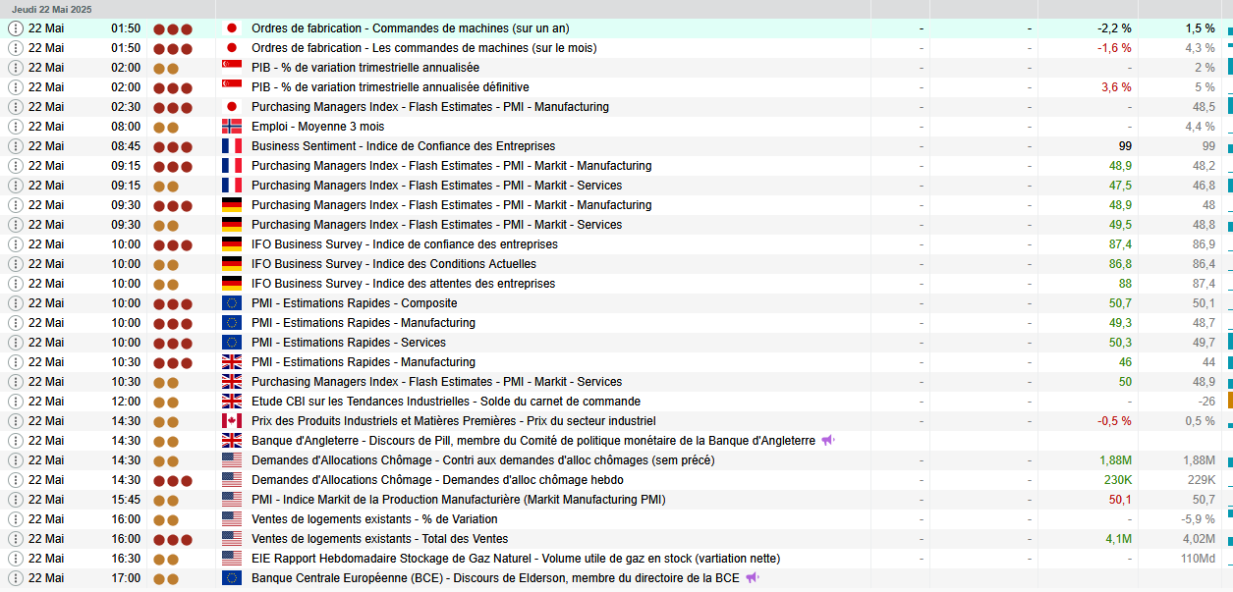This screenshot has height=592, width=1233.
Task: Click France flag in Business Sentiment row
Action: (232, 146)
